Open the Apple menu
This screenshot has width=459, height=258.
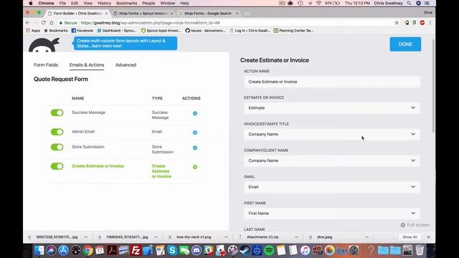(x=30, y=3)
